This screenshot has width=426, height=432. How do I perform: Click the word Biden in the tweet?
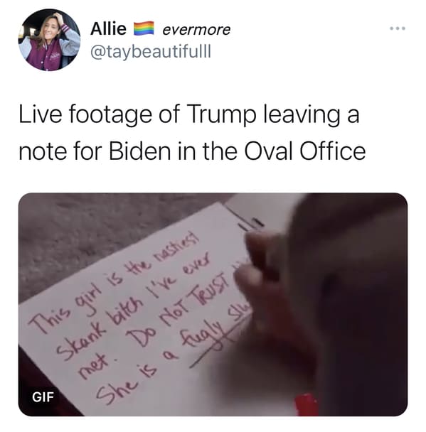coord(140,151)
